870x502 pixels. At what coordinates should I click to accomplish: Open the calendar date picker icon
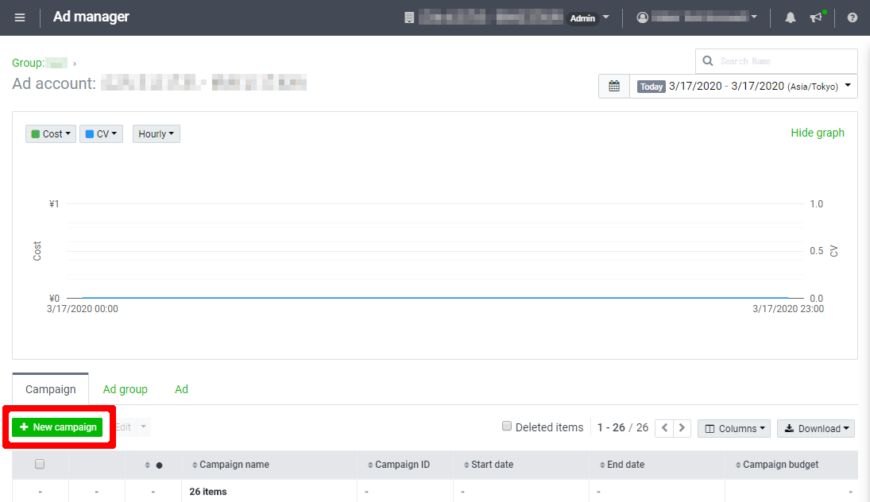click(x=614, y=86)
